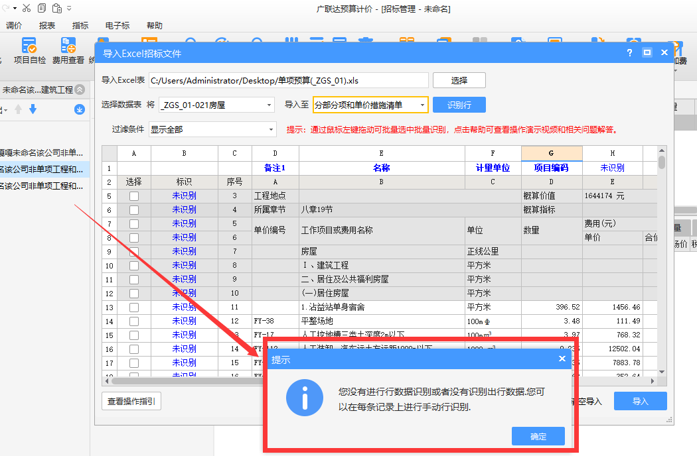Click the Excel file path input field
The height and width of the screenshot is (456, 697).
[x=289, y=80]
